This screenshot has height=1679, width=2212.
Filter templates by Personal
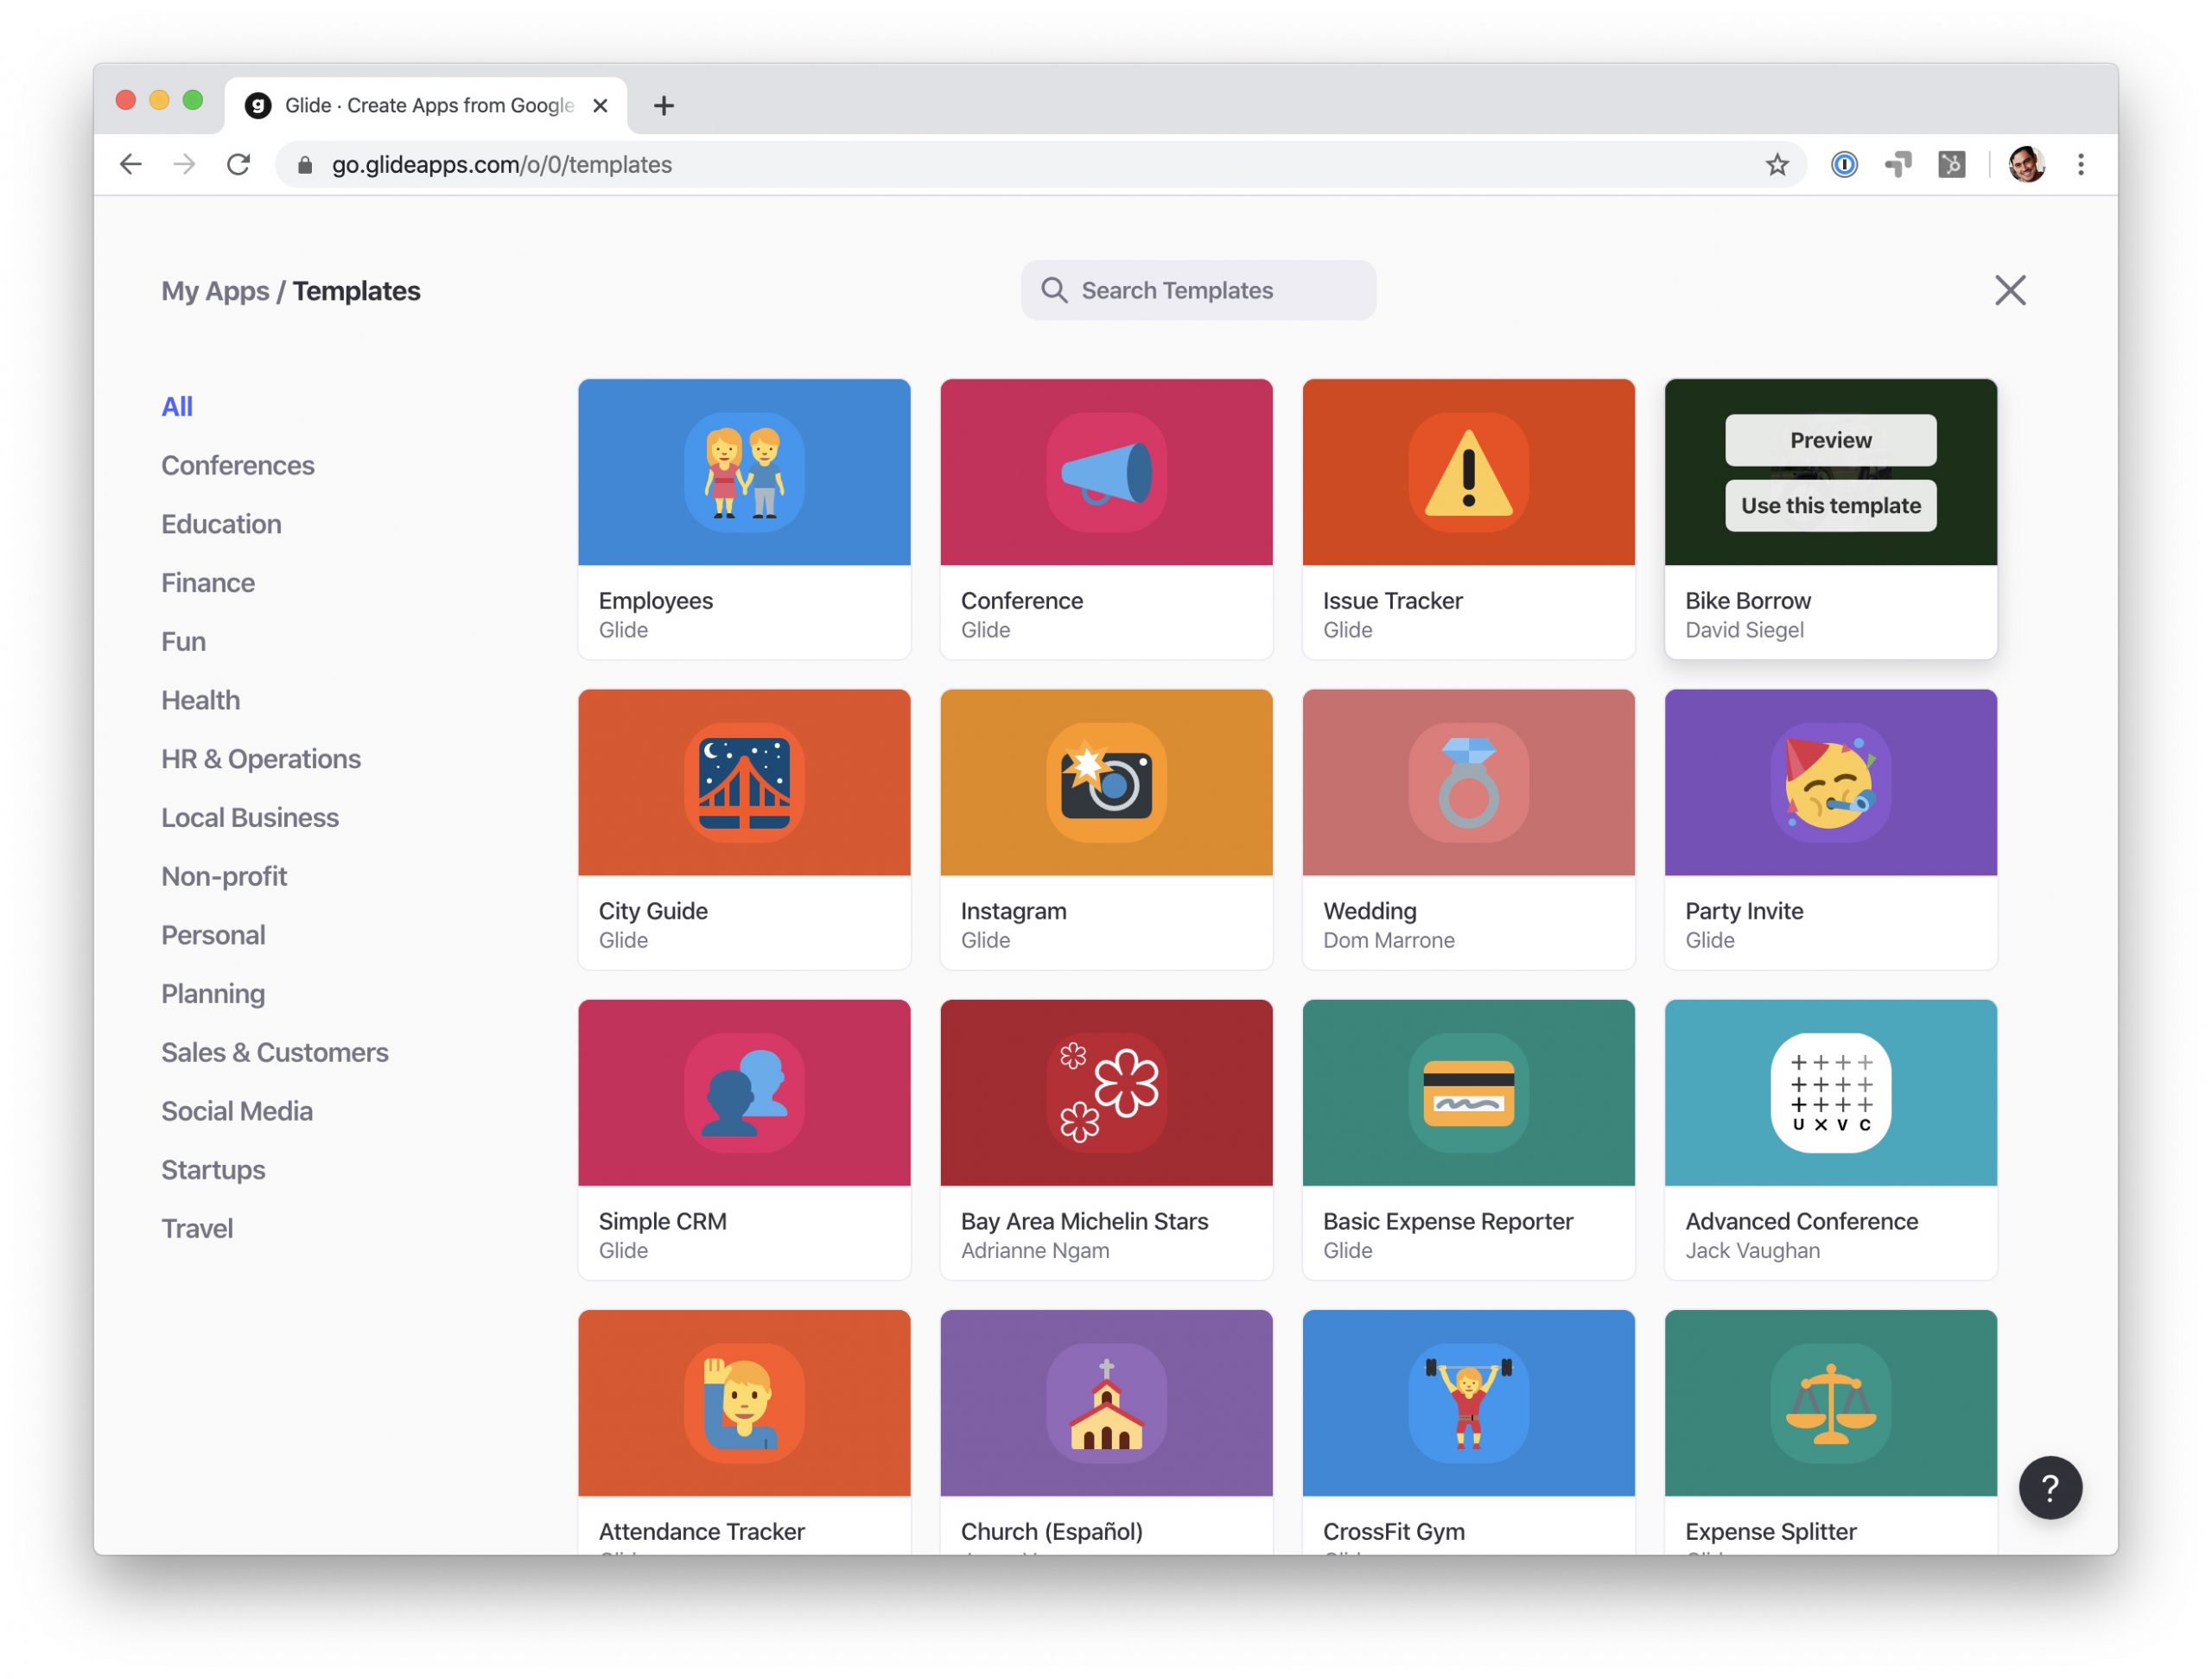point(213,934)
